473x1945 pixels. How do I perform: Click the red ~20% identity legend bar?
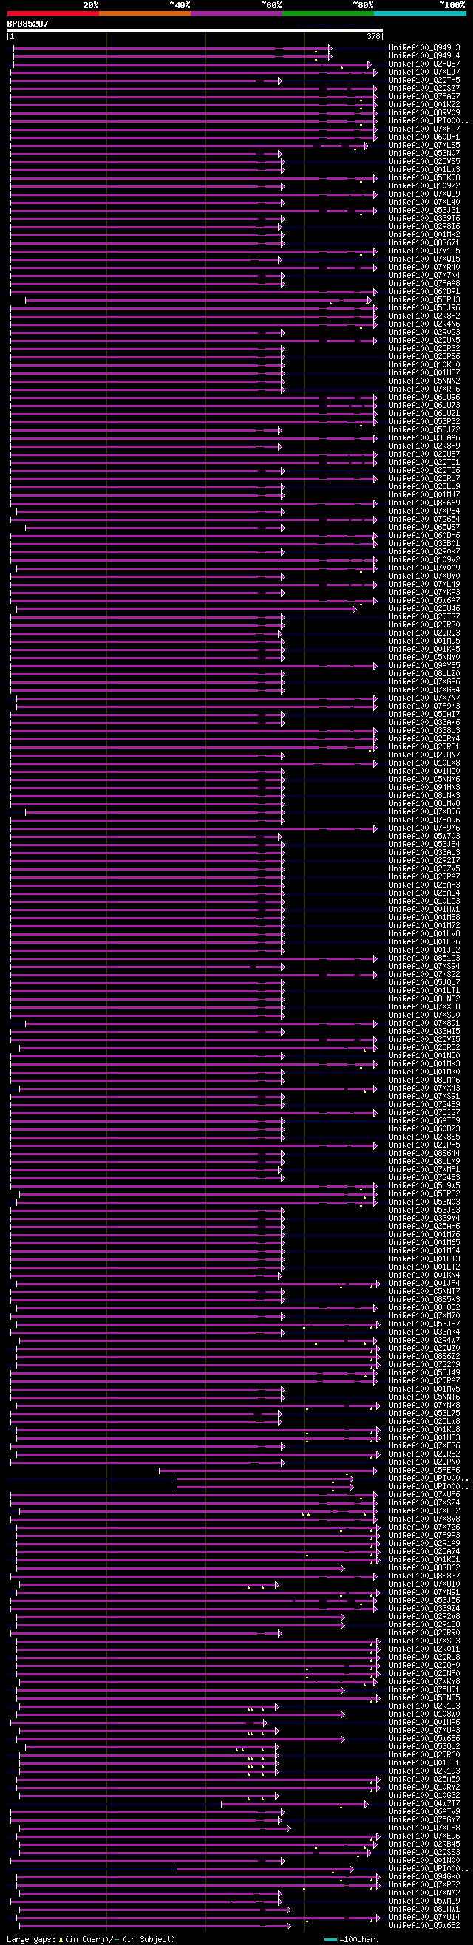tap(53, 13)
